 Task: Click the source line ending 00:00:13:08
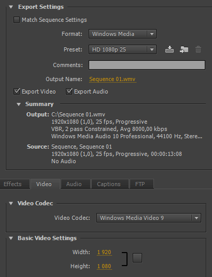117,154
